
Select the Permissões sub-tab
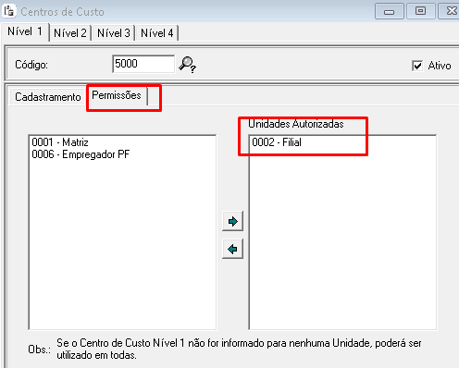[117, 95]
